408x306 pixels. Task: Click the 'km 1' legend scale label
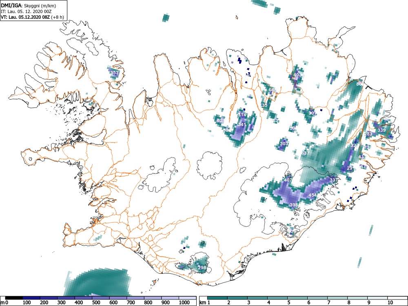pos(205,303)
